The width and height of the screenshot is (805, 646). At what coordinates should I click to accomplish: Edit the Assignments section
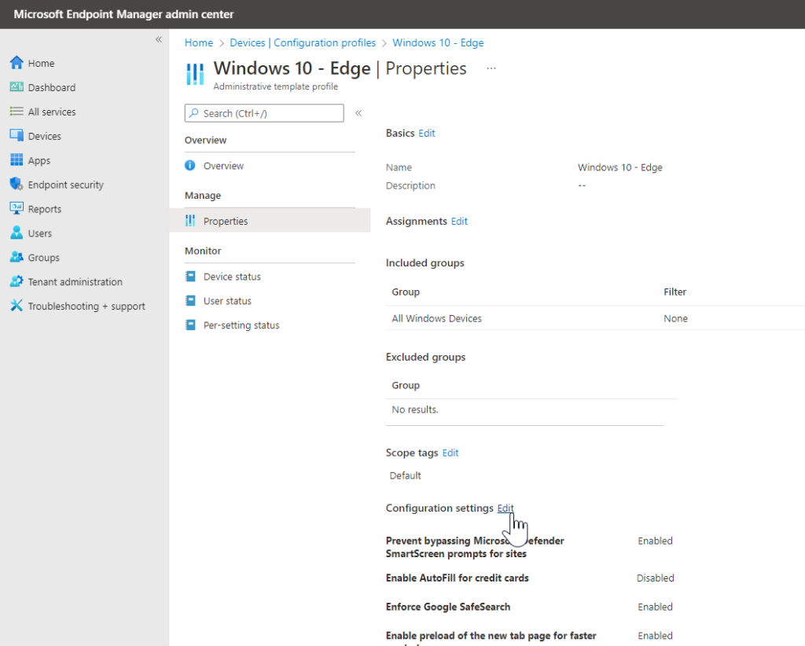459,221
